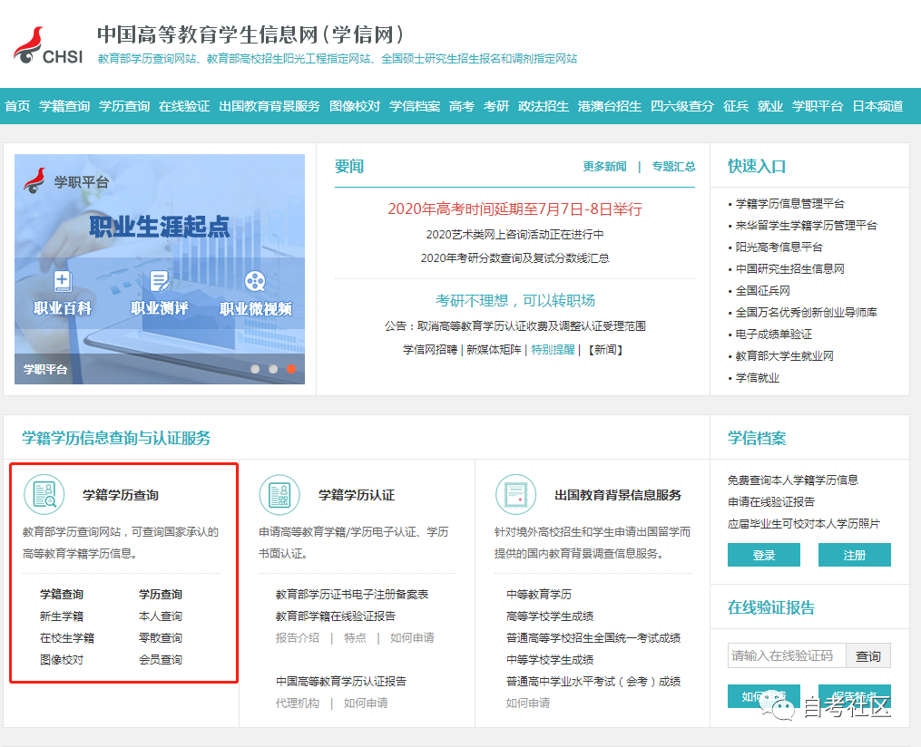The width and height of the screenshot is (921, 747).
Task: Open 更多新闻 link in news panel
Action: pos(604,167)
